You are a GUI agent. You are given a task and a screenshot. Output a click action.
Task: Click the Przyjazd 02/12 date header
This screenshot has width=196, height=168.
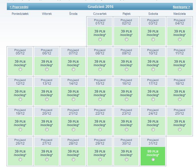(126, 22)
